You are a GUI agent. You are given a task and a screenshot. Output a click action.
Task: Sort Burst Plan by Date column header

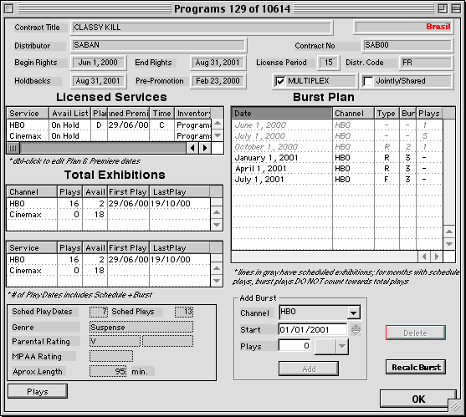click(282, 114)
